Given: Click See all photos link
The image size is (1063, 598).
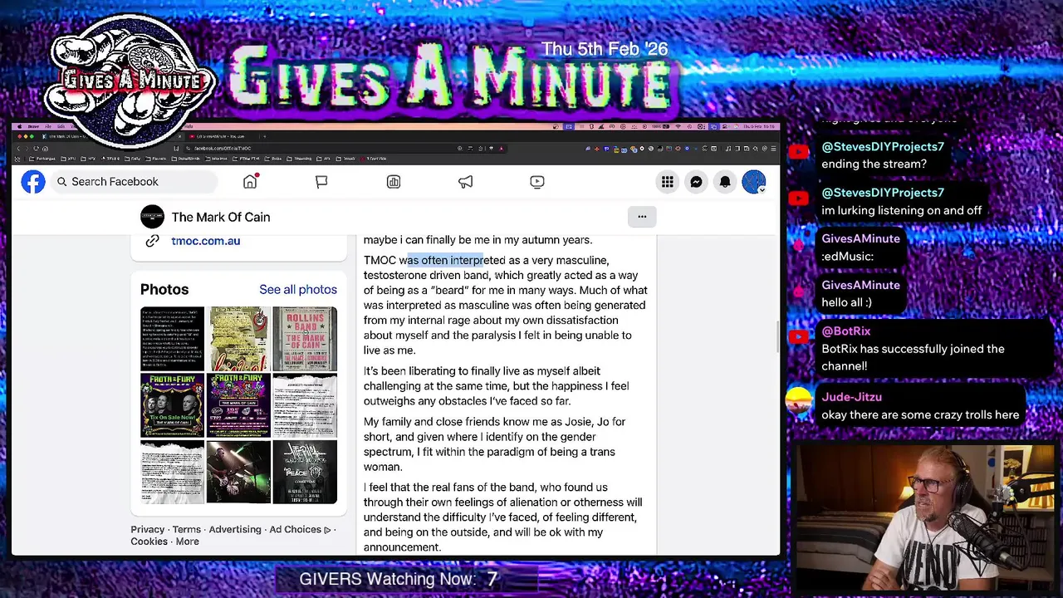Looking at the screenshot, I should coord(298,289).
